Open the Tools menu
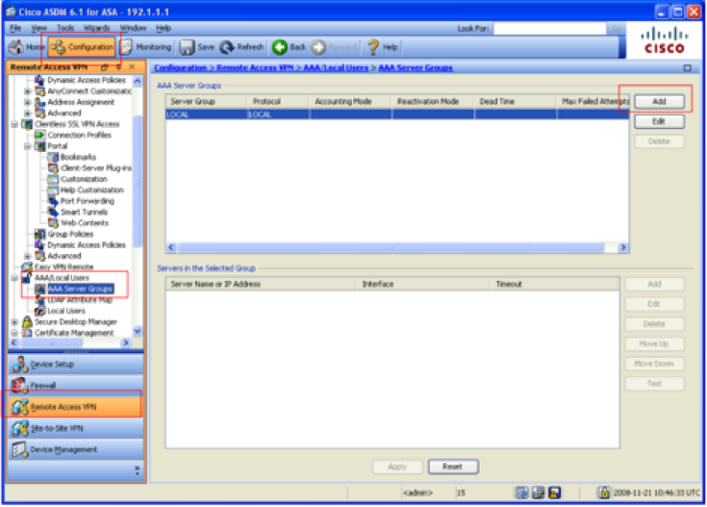The height and width of the screenshot is (507, 707). [x=65, y=28]
